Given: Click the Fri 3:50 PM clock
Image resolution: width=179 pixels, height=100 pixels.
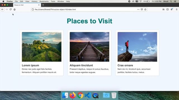Looking at the screenshot, I should 157,1.
